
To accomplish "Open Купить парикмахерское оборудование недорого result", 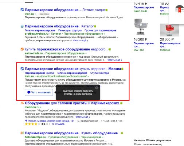I will pos(66,49).
